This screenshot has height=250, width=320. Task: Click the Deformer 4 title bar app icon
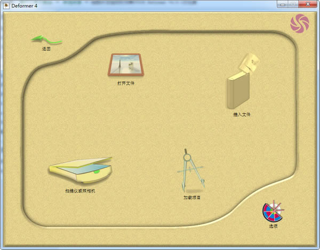coord(5,4)
